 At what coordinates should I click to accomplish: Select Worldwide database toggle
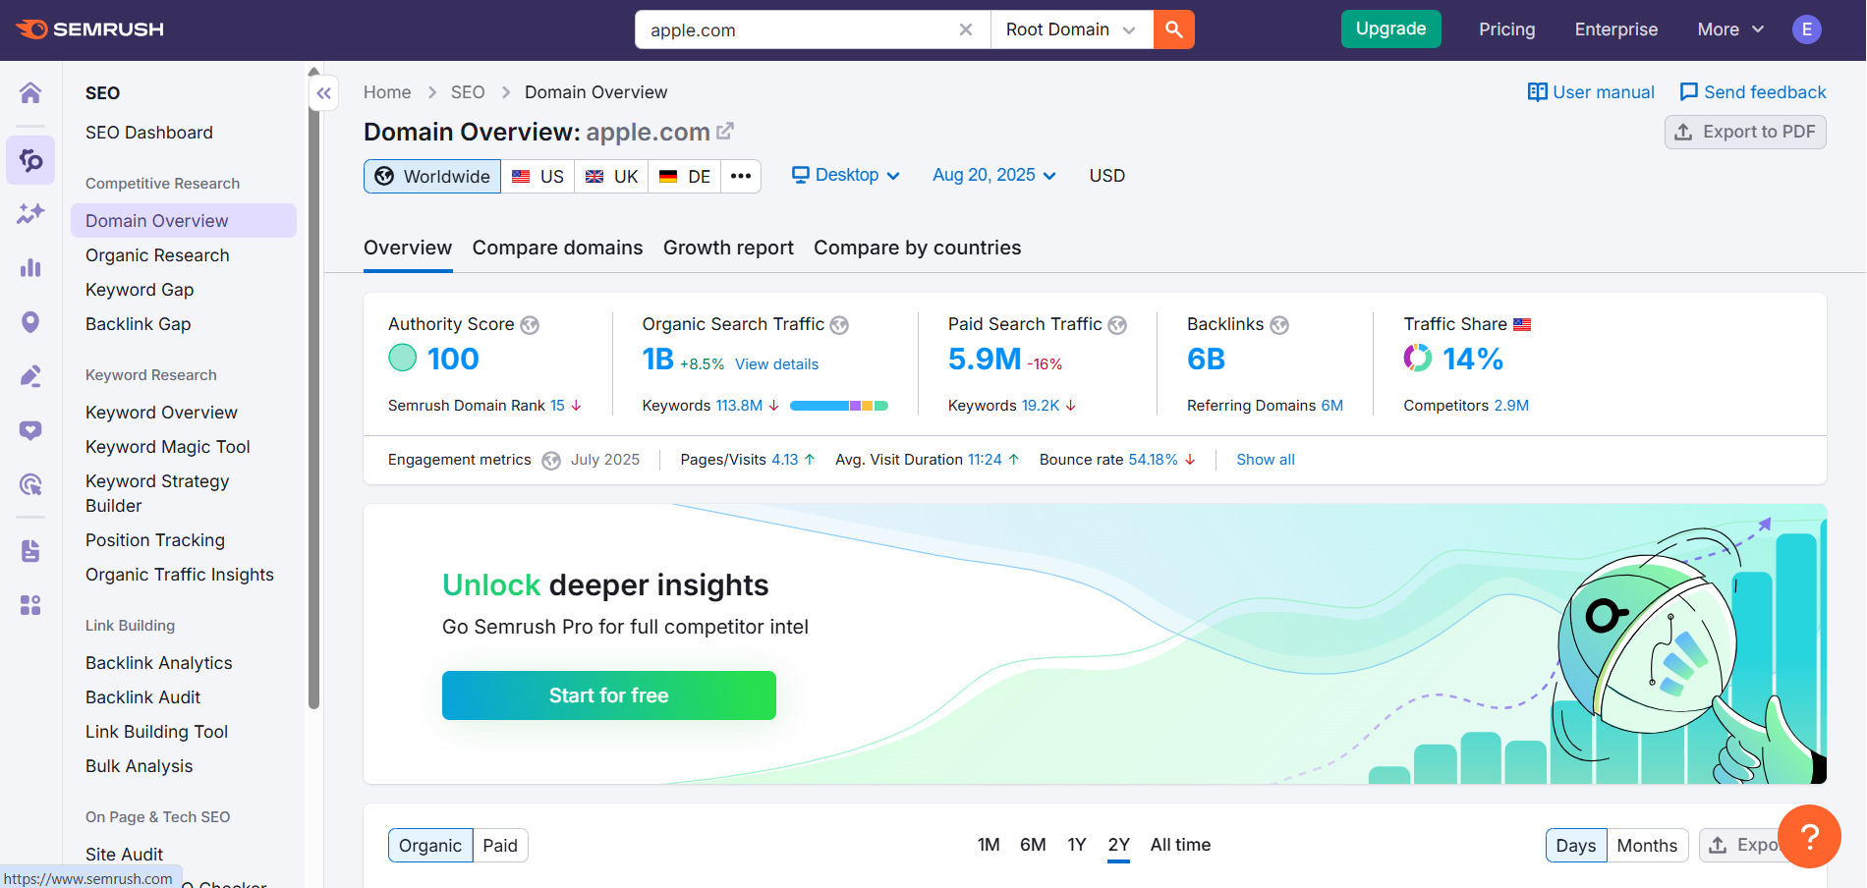[x=432, y=177]
